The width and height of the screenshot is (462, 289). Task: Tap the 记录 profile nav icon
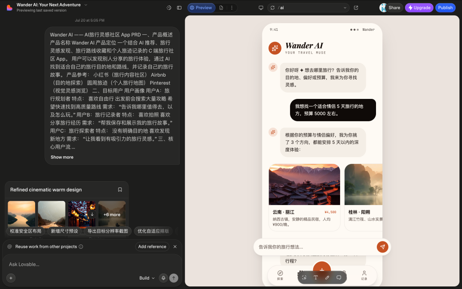pyautogui.click(x=364, y=275)
